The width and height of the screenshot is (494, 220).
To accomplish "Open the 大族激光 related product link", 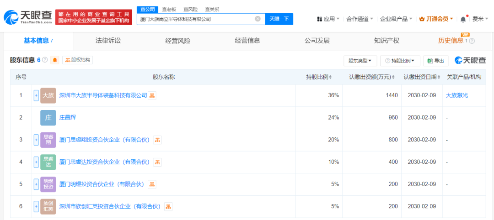I will (x=457, y=95).
